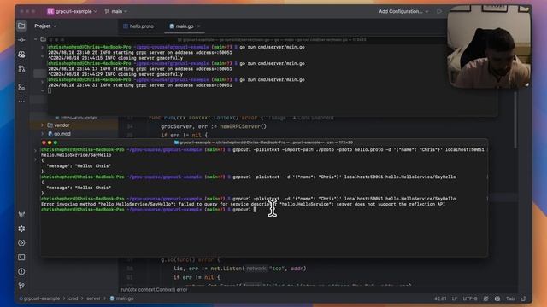Click the webcam video overlay thumbnail
The width and height of the screenshot is (547, 307).
(489, 46)
